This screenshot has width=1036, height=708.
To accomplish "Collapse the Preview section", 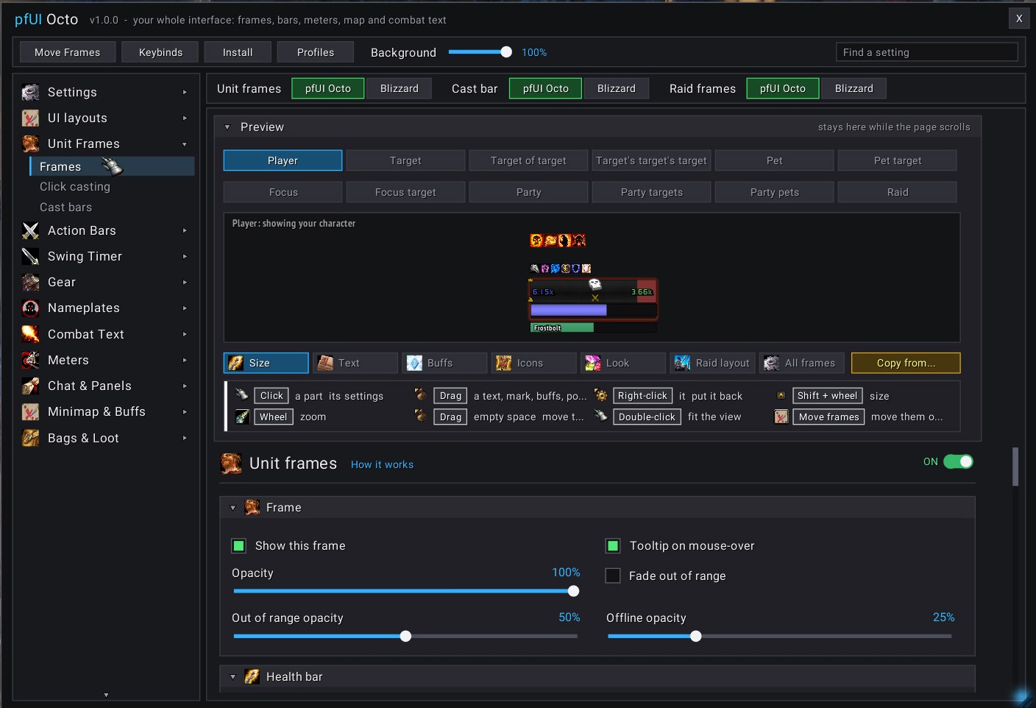I will tap(227, 127).
